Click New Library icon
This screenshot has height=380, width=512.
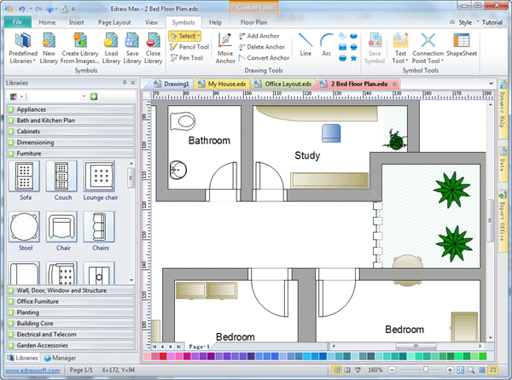tap(49, 48)
